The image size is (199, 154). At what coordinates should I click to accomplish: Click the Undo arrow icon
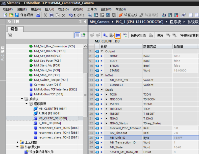[x=70, y=15]
